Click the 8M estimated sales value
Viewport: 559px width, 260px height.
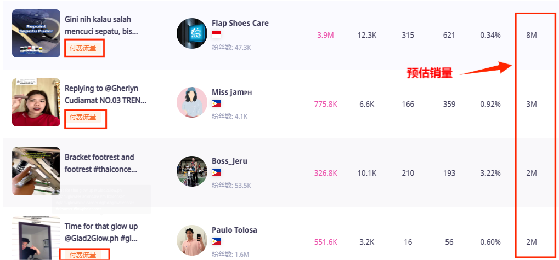(x=532, y=35)
